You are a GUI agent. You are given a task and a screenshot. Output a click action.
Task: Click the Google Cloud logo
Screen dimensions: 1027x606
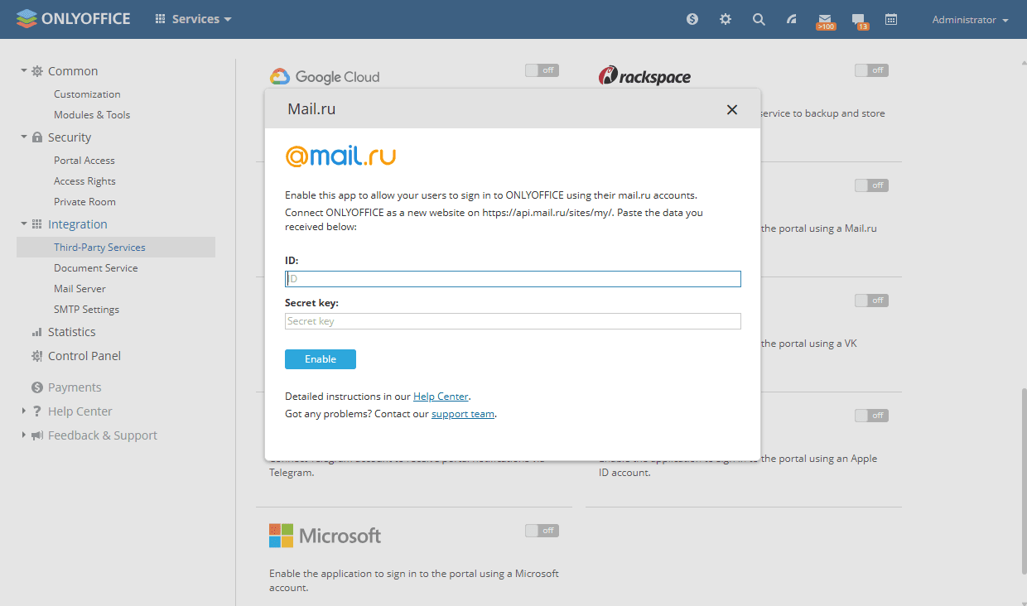pos(325,77)
